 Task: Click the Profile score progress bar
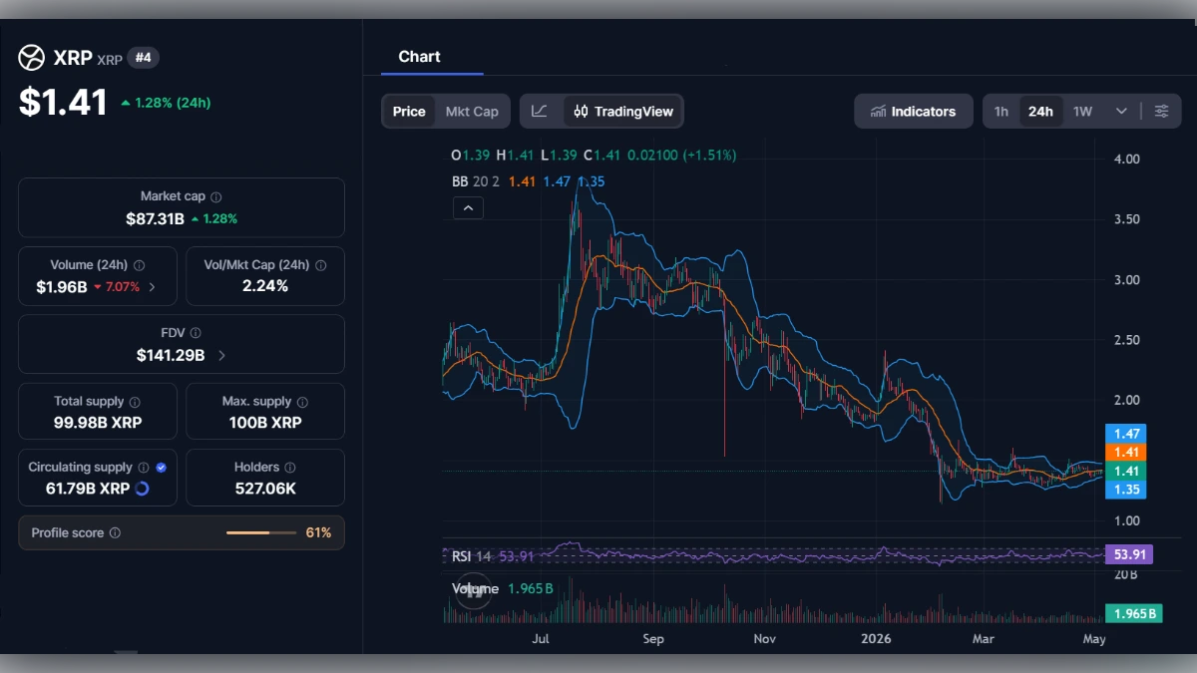click(x=261, y=533)
